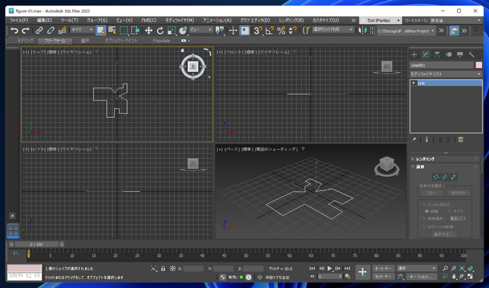Click the キー フィルタ... button

coord(421,276)
